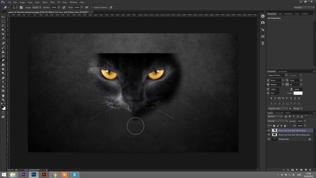Select the Eyedropper tool
The height and width of the screenshot is (178, 316).
click(3, 39)
